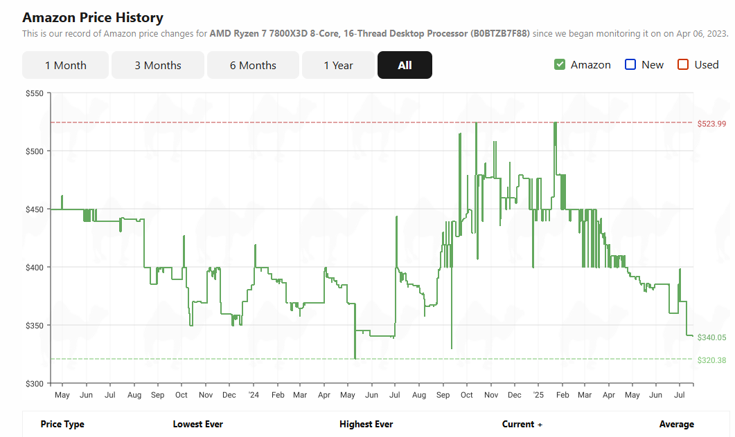Viewport: 735px width, 437px height.
Task: Select the All time range button
Action: click(405, 65)
